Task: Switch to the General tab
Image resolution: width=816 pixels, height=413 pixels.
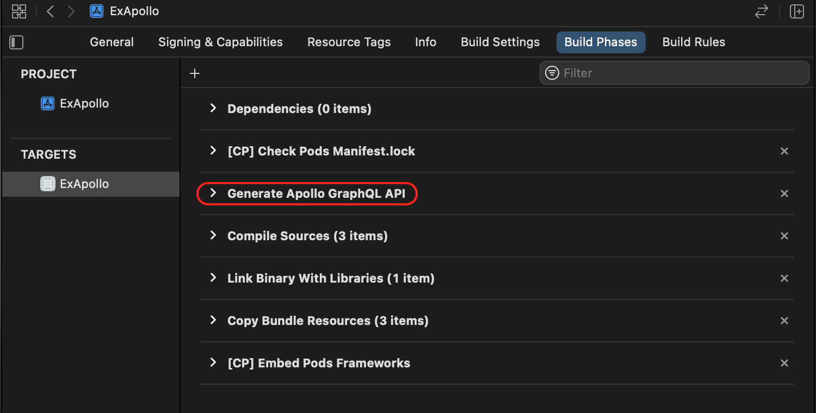Action: click(x=112, y=42)
